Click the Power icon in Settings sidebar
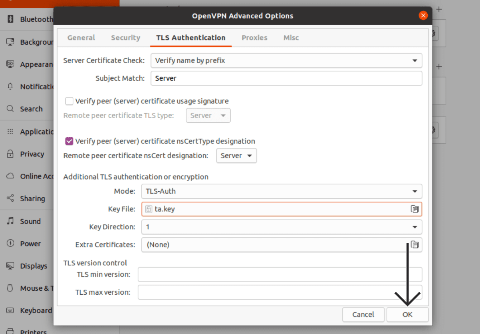 click(x=10, y=243)
